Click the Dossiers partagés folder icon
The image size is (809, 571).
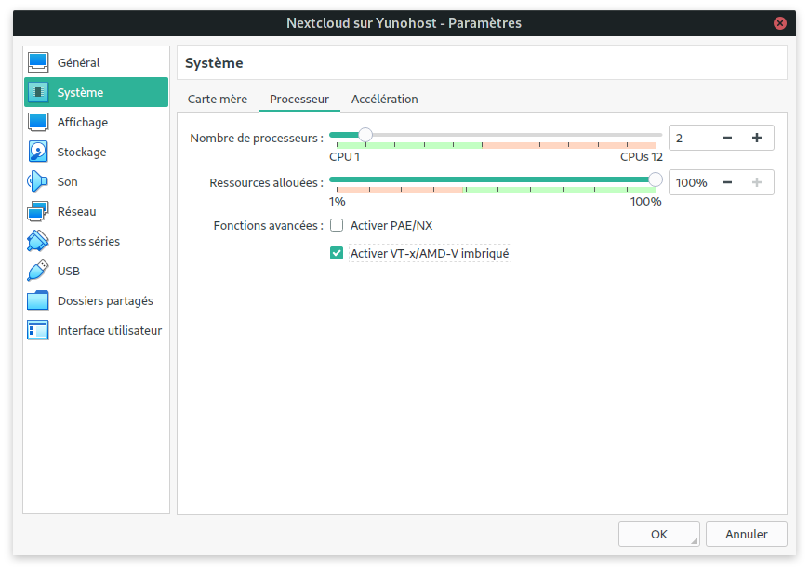(38, 300)
